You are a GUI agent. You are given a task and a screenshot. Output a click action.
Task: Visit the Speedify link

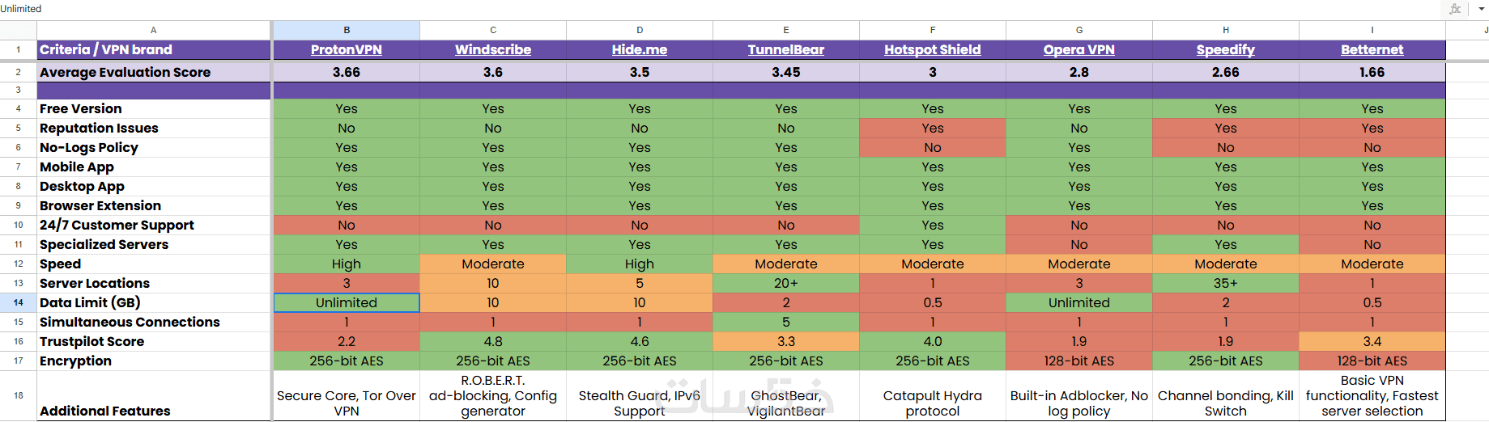click(1226, 50)
